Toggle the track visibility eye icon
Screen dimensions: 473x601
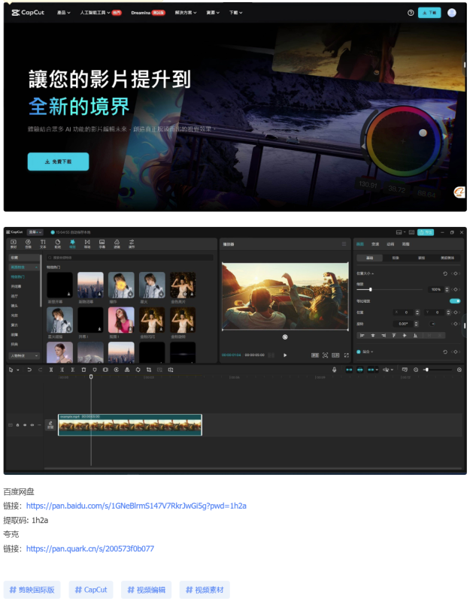click(x=25, y=425)
